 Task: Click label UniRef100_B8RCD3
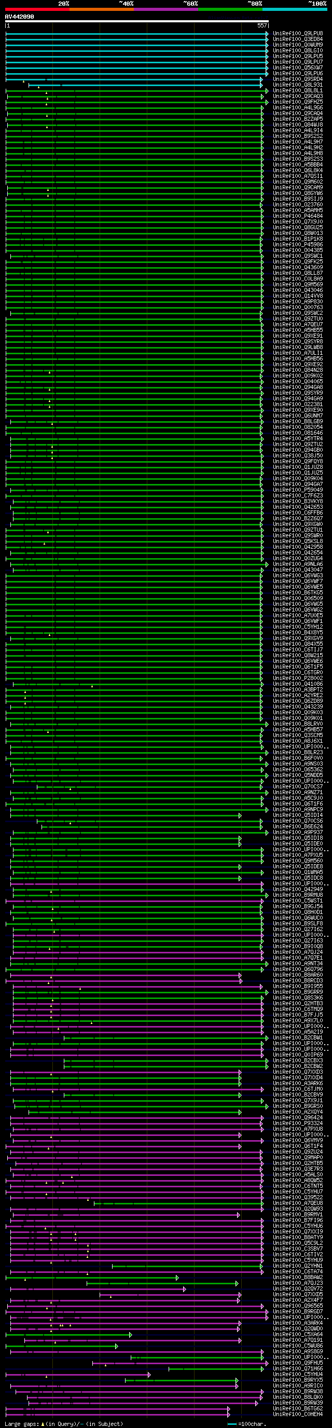[x=298, y=981]
